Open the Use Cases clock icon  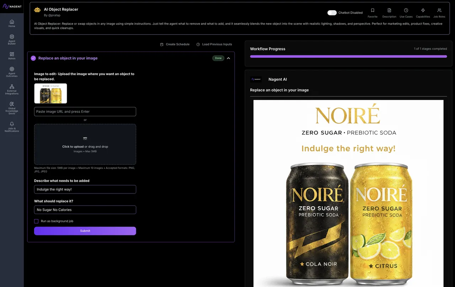pyautogui.click(x=406, y=10)
